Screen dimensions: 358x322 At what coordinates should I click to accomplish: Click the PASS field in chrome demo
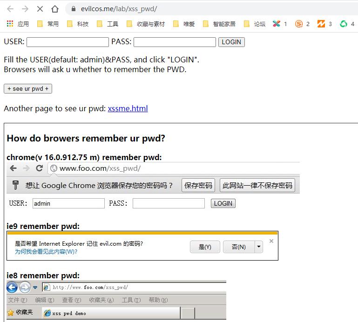[x=169, y=203]
